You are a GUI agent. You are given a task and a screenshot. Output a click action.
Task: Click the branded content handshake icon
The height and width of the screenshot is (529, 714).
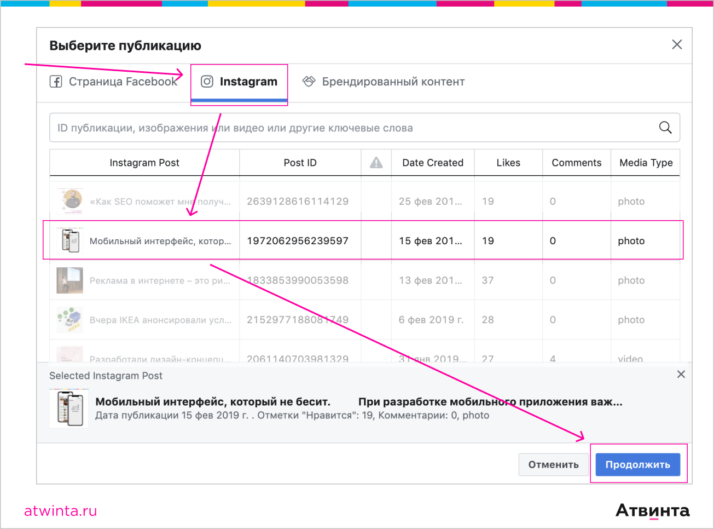309,82
